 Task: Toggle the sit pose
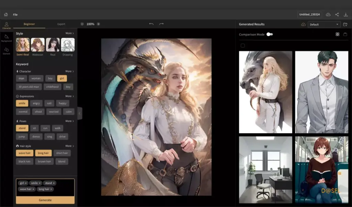pos(34,128)
